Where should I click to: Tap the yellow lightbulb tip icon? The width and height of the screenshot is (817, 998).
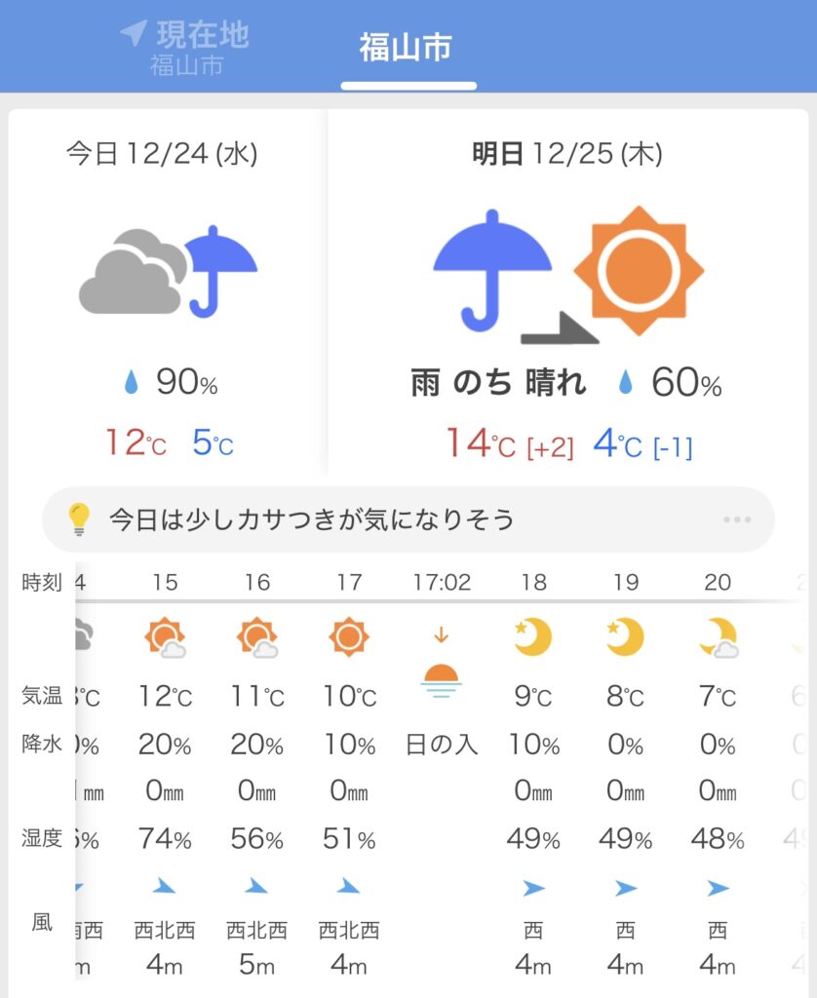pos(78,519)
